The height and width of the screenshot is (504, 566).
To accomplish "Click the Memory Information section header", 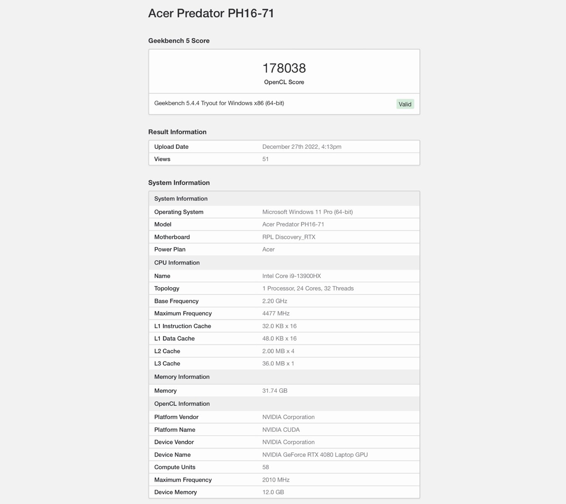I will coord(182,377).
